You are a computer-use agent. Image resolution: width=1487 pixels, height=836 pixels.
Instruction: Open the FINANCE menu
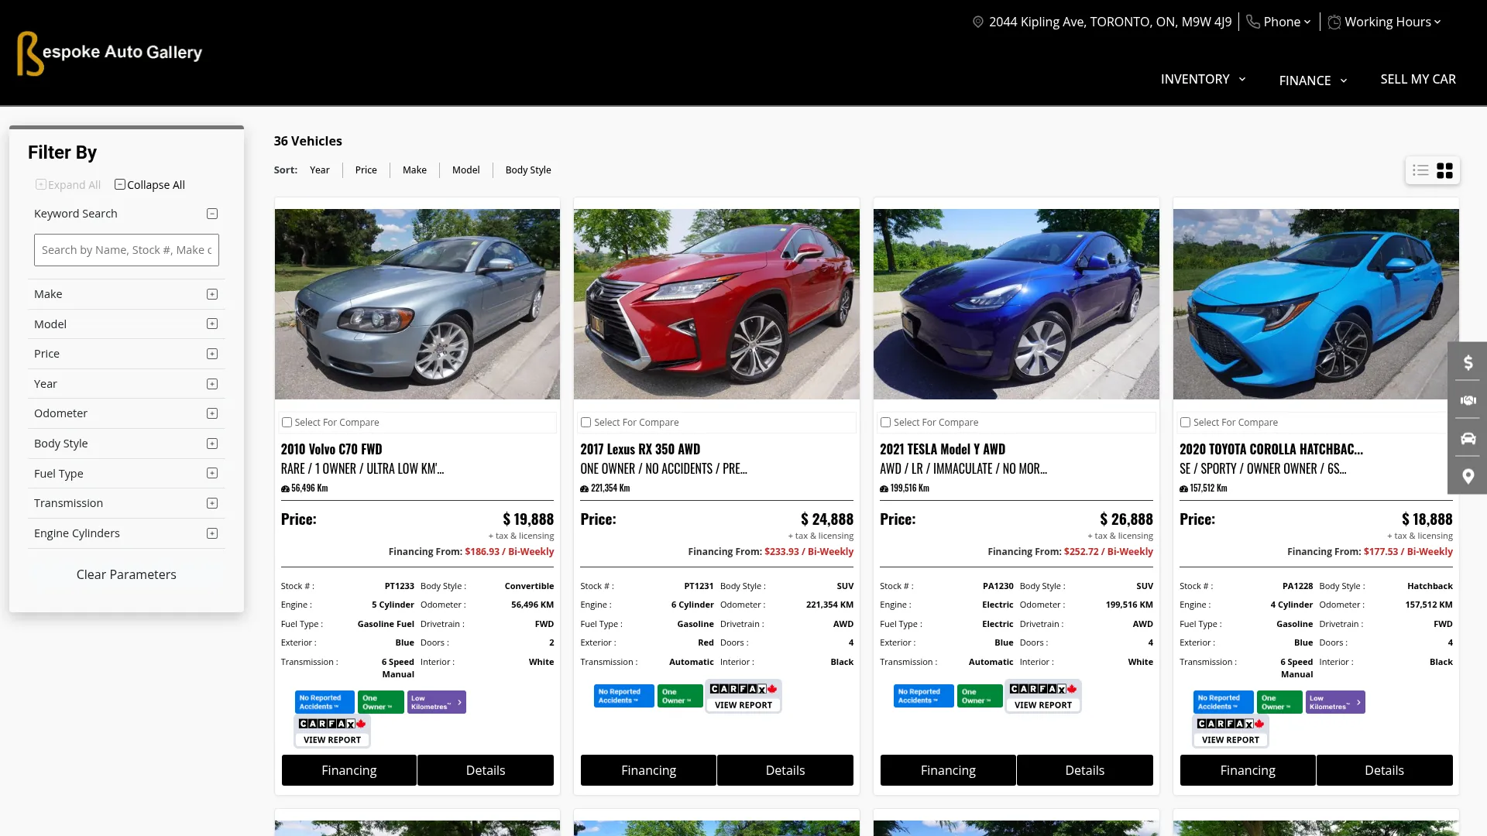[x=1313, y=81]
